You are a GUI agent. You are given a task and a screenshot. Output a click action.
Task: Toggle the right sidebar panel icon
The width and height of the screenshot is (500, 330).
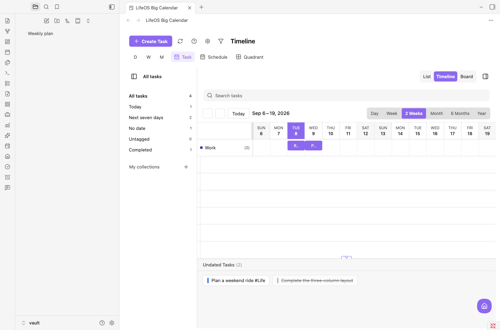(492, 7)
